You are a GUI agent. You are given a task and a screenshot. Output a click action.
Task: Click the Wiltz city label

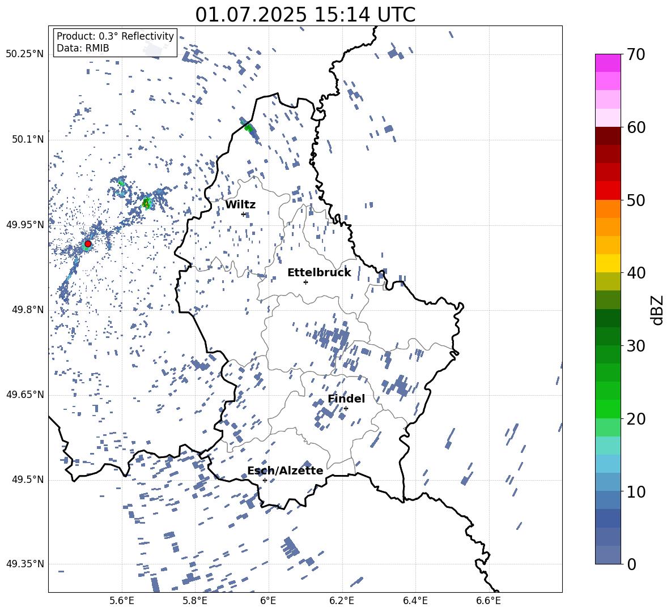240,205
